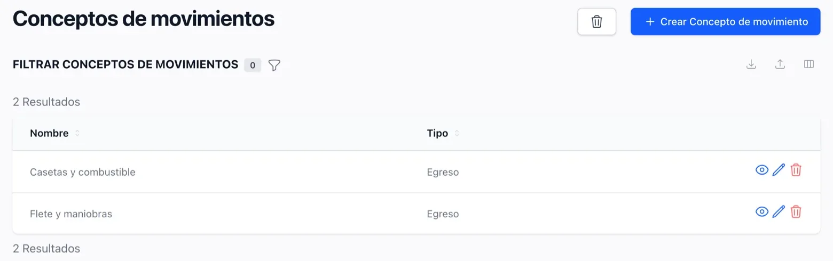
Task: Click the download export icon
Action: coord(751,64)
